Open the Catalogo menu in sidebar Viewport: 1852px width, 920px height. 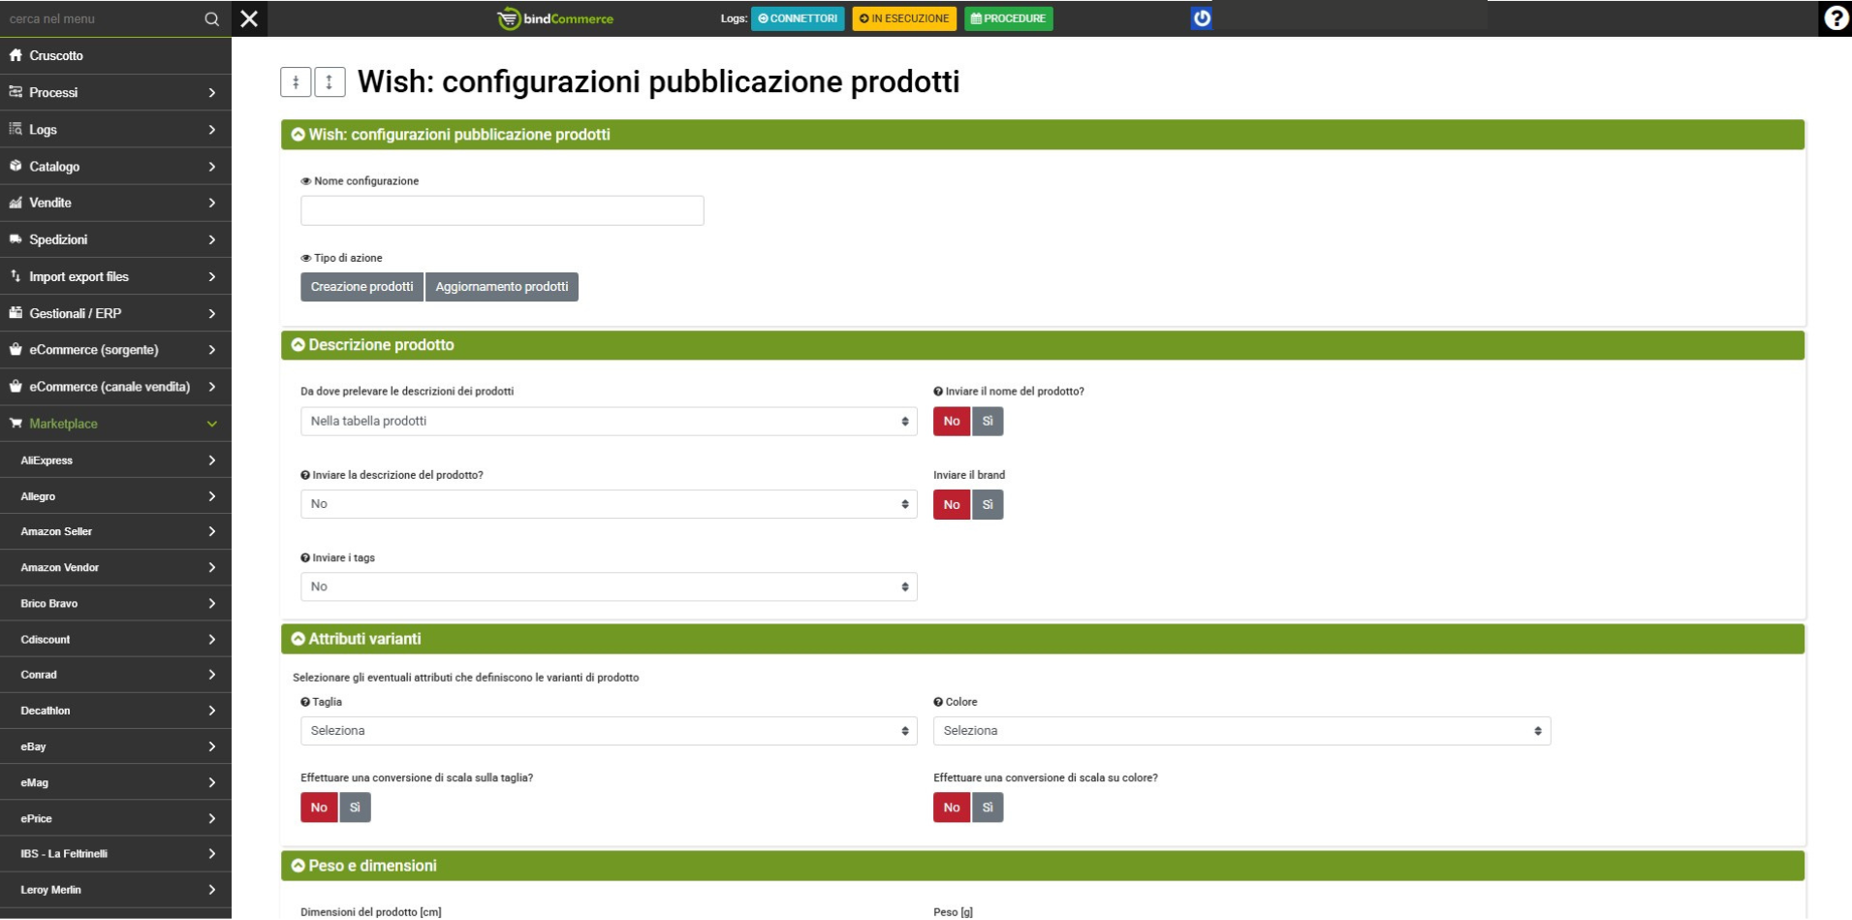click(x=115, y=167)
